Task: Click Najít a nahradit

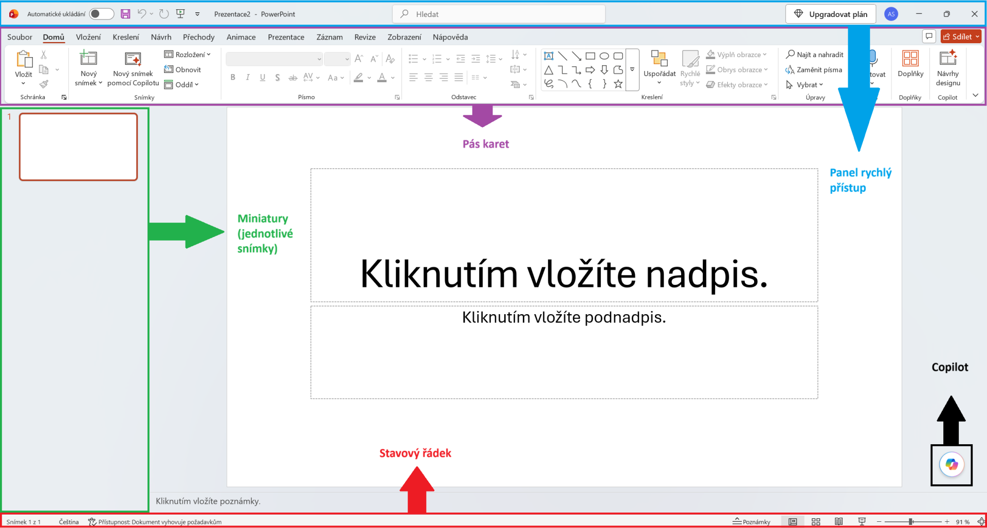Action: coord(815,54)
